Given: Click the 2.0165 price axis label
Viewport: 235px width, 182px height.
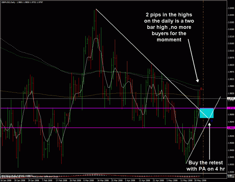Looking at the screenshot, I should pyautogui.click(x=231, y=43).
